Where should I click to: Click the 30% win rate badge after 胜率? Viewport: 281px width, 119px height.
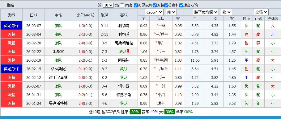coord(135,112)
